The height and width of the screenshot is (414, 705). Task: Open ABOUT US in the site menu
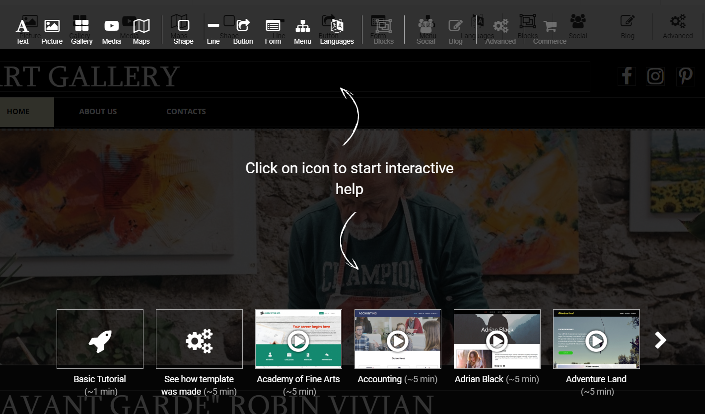click(98, 112)
